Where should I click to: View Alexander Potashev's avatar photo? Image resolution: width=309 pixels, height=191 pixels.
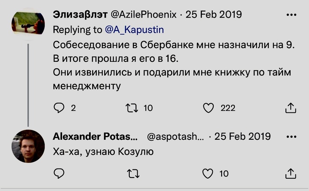click(28, 146)
